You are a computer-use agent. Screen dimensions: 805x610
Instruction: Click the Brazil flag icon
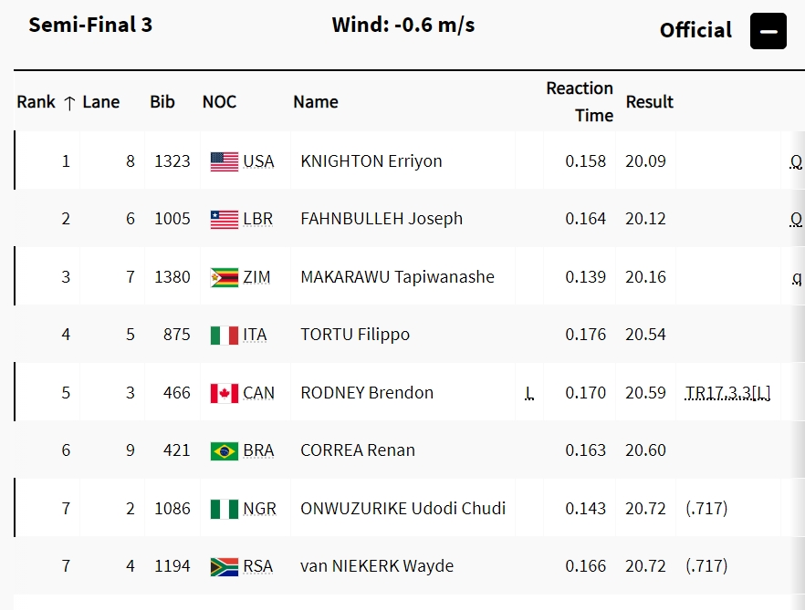coord(224,450)
